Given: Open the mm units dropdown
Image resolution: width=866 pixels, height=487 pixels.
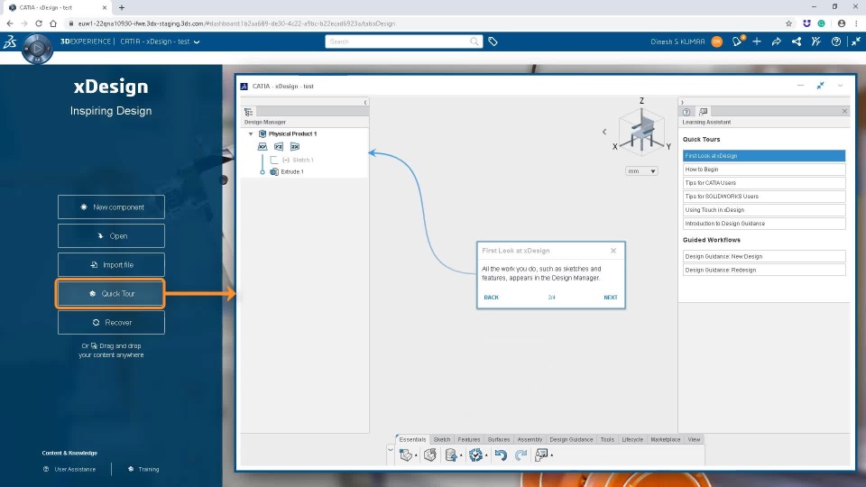Looking at the screenshot, I should point(641,171).
